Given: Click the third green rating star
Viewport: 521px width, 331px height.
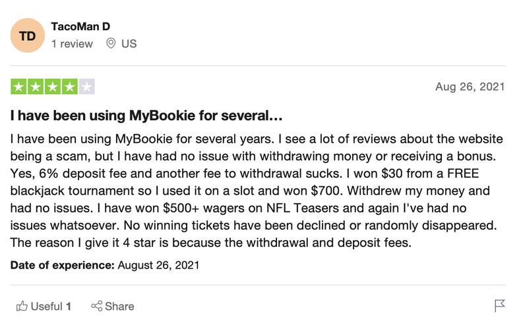Looking at the screenshot, I should [x=53, y=86].
